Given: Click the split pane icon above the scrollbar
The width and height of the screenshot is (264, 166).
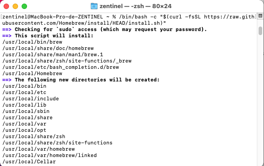Looking at the screenshot, I should 260,16.
